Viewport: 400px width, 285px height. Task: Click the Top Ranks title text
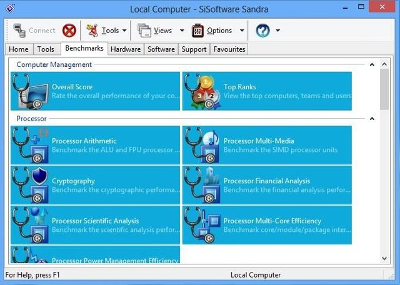240,87
